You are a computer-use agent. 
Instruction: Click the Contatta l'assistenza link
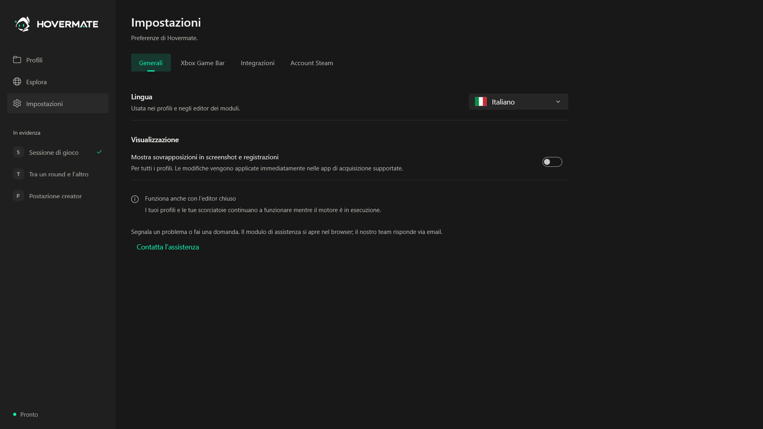pyautogui.click(x=168, y=247)
